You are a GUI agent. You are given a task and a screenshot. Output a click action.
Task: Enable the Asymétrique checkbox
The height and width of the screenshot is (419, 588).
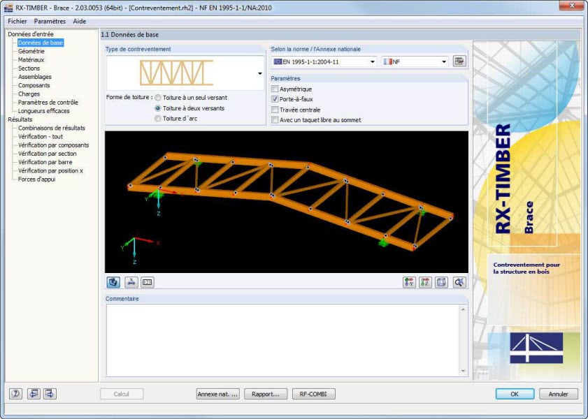click(275, 89)
